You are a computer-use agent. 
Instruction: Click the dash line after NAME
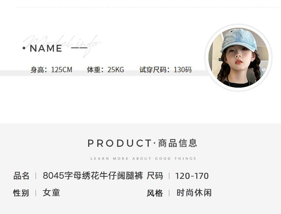[x=79, y=48]
